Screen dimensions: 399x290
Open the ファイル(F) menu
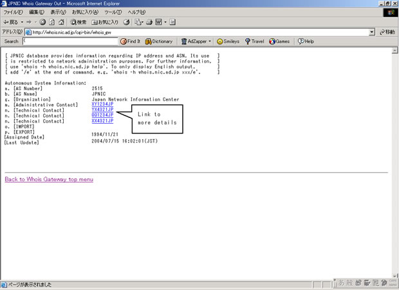[x=13, y=12]
